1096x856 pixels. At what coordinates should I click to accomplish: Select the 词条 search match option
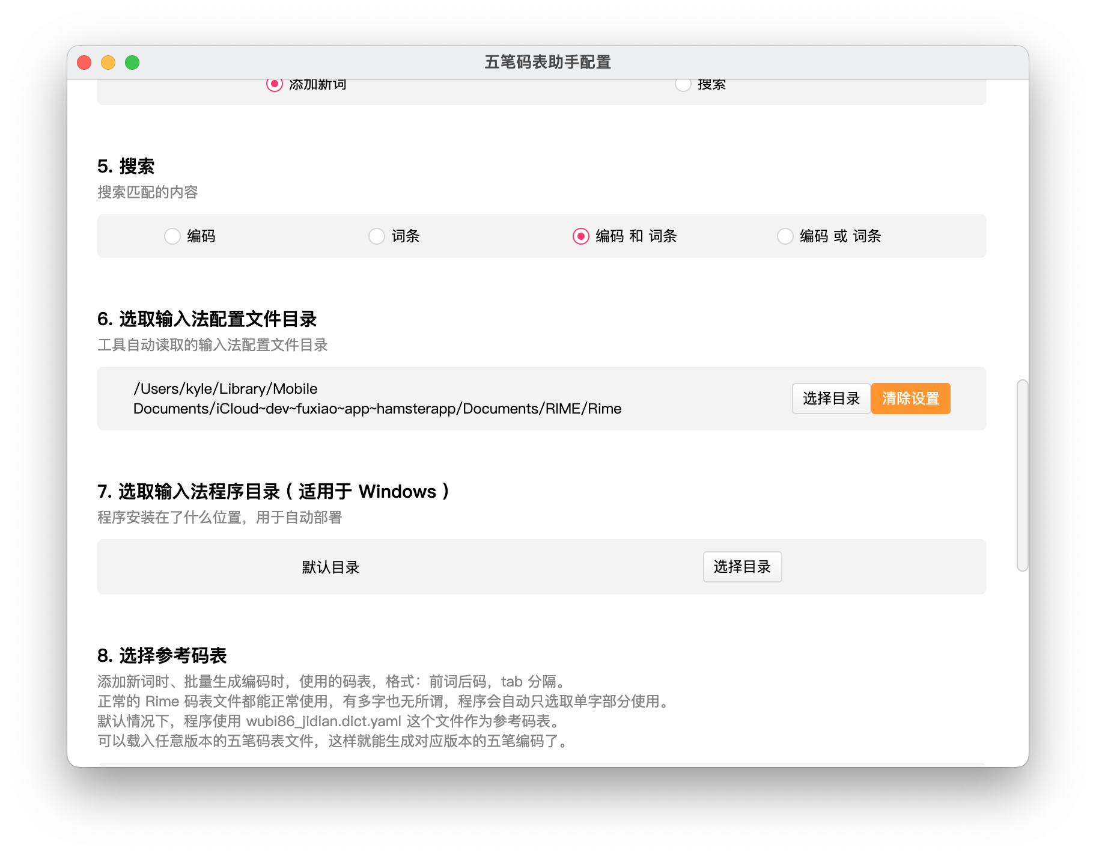[x=376, y=236]
